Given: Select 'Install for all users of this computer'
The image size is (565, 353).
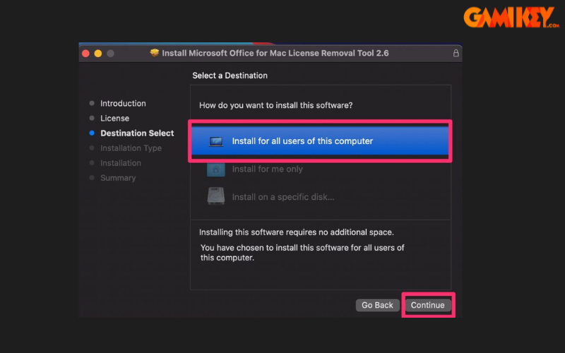Looking at the screenshot, I should click(302, 141).
